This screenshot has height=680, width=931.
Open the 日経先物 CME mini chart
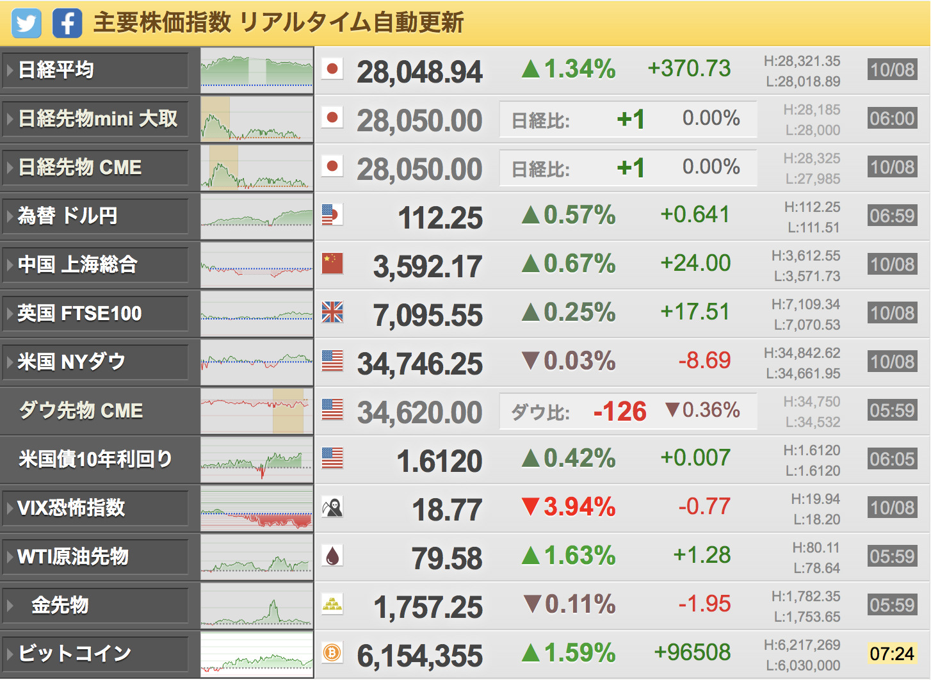(257, 168)
